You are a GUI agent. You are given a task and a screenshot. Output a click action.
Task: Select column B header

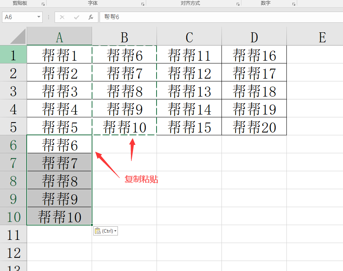point(124,36)
